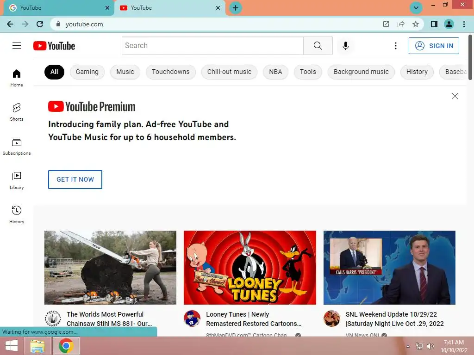This screenshot has height=355, width=474.
Task: Select the History filter chip
Action: pos(417,72)
